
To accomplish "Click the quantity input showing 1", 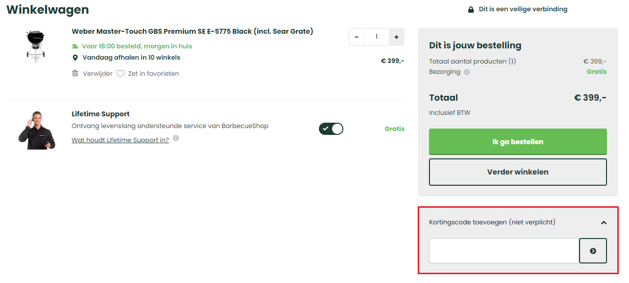I will coord(377,37).
